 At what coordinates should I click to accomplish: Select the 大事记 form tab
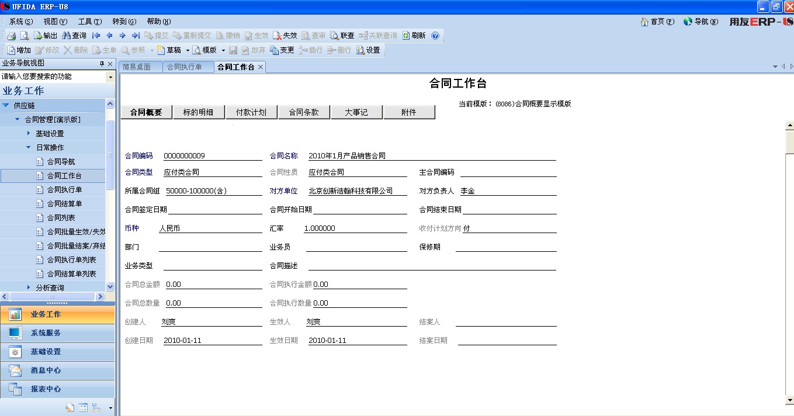[356, 113]
